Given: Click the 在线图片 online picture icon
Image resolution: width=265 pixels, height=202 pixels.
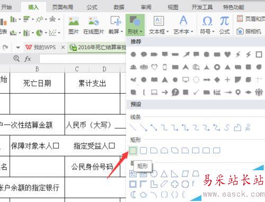Looking at the screenshot, I should pyautogui.click(x=93, y=21).
